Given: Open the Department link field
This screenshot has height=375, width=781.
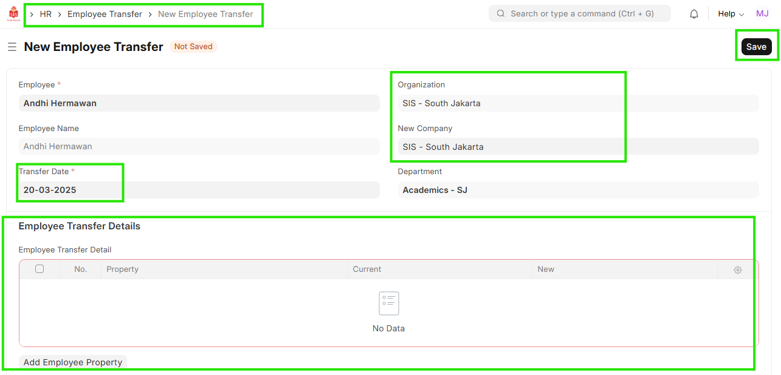Looking at the screenshot, I should [577, 190].
